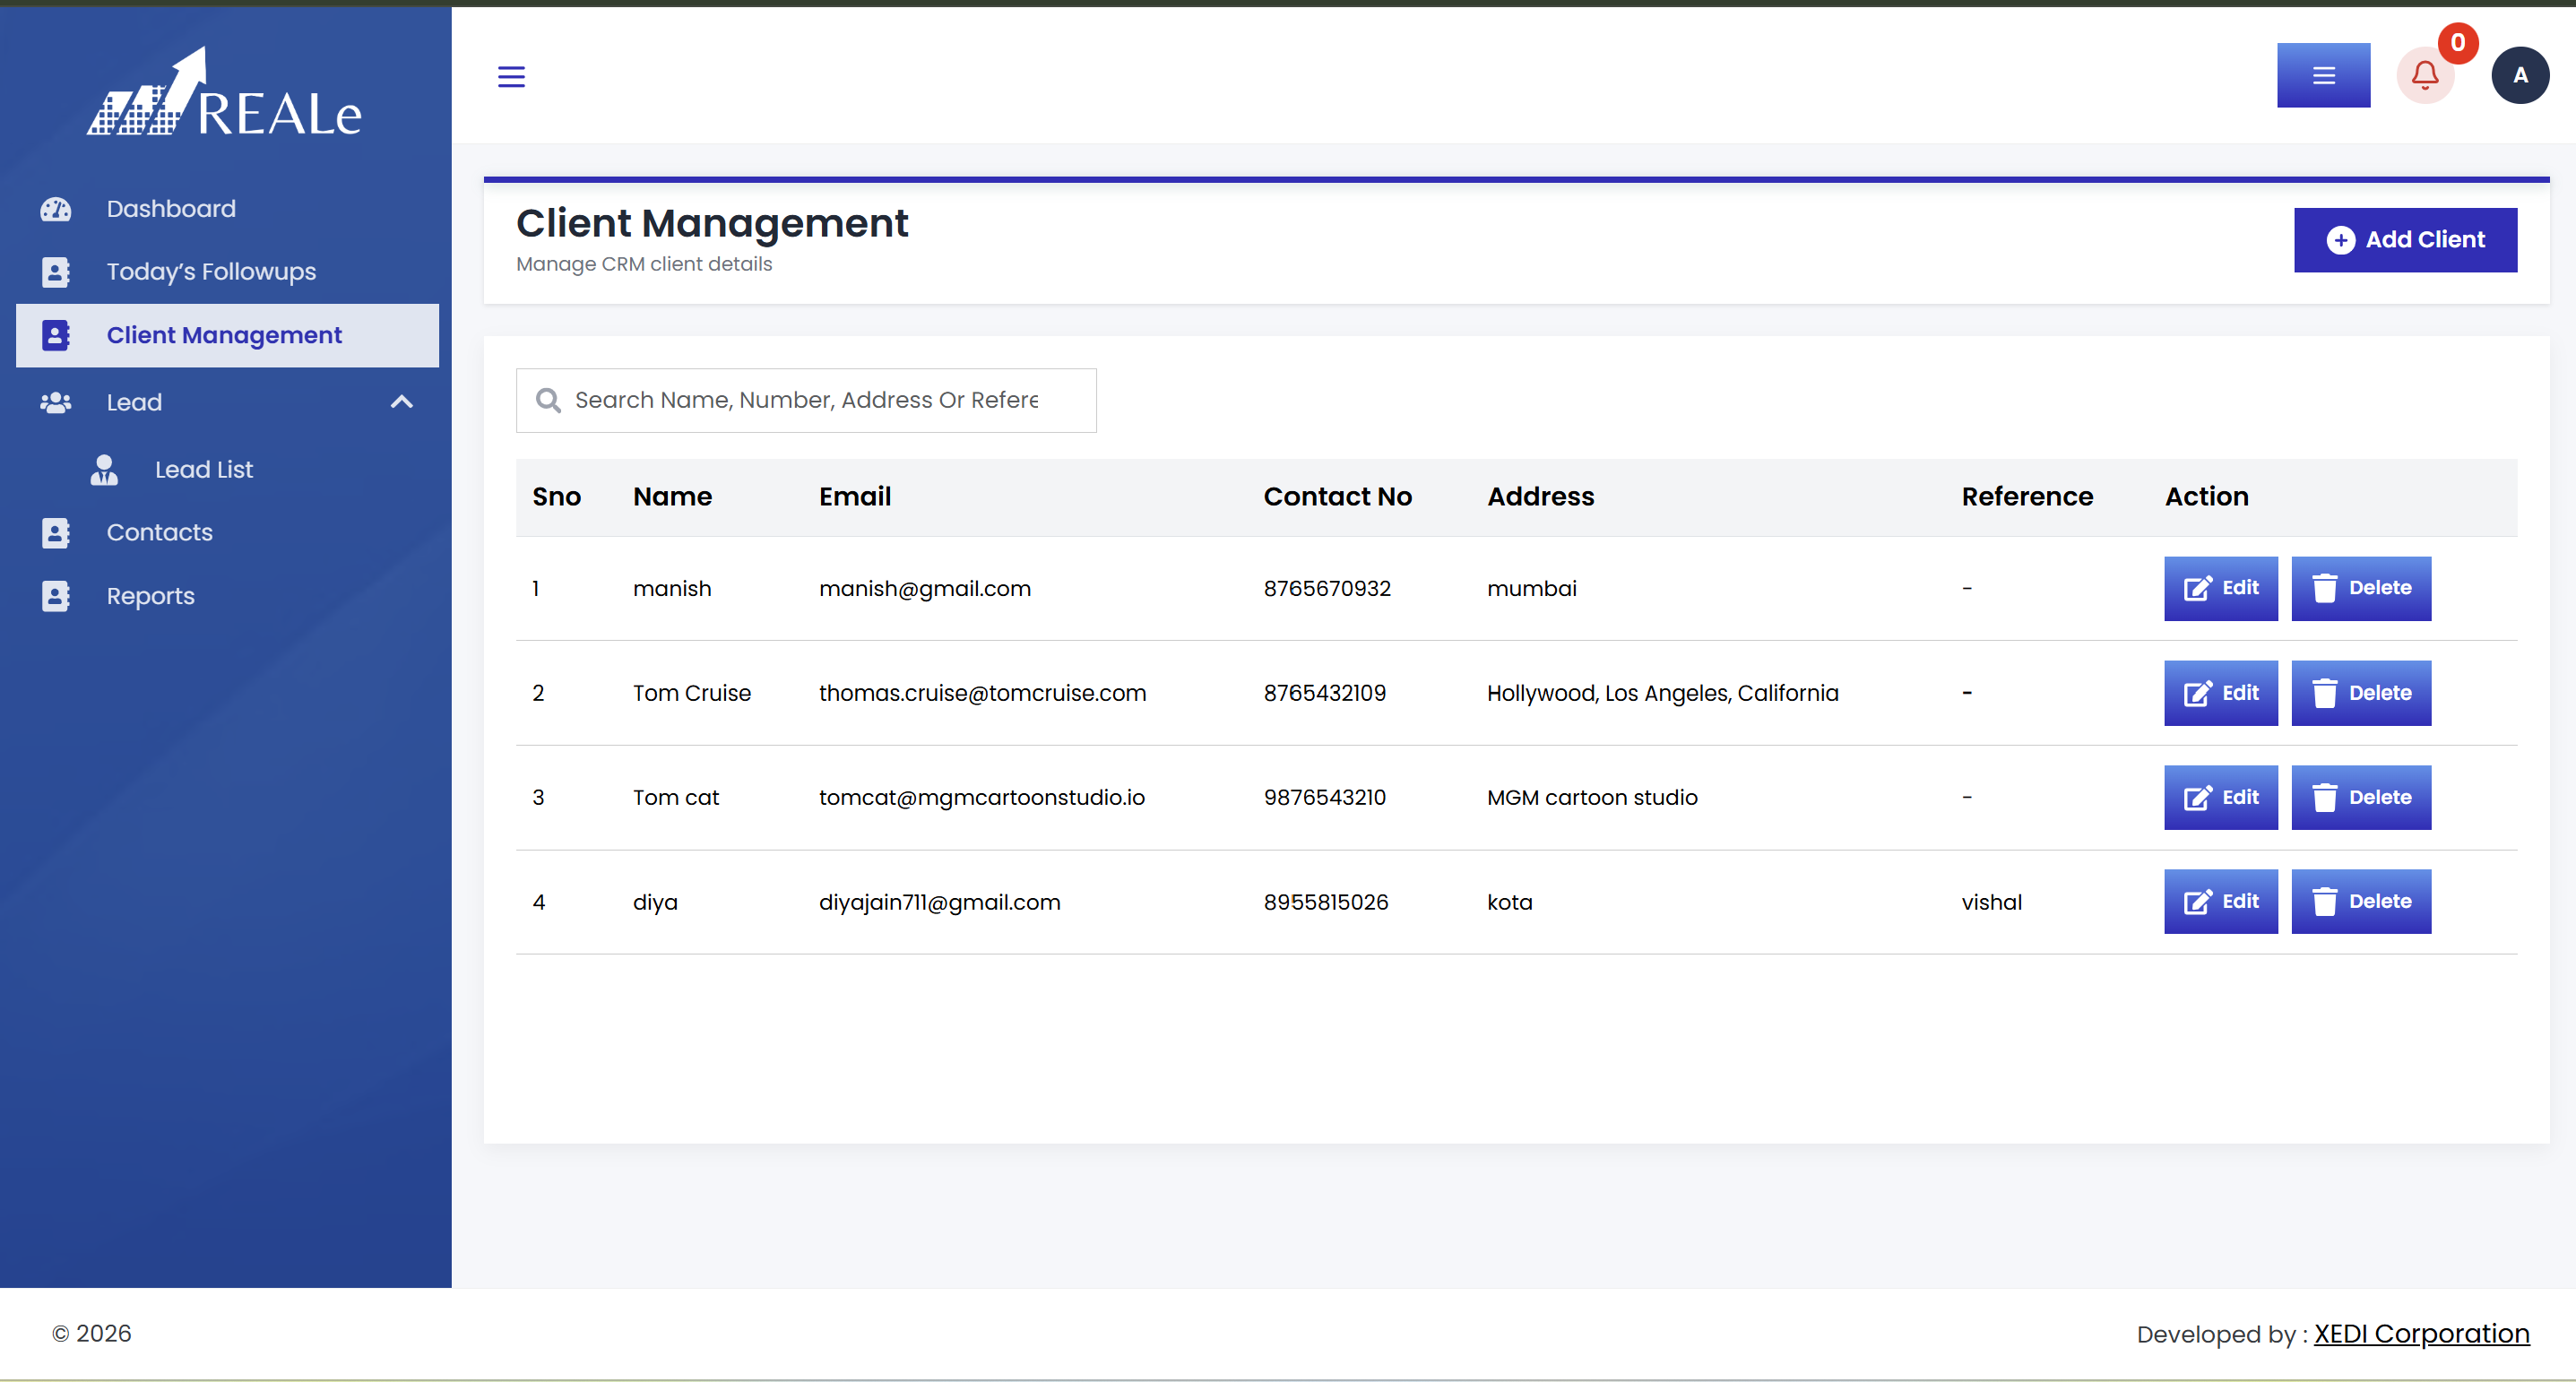Viewport: 2576px width, 1382px height.
Task: Click MGM cartoon studio address cell
Action: pos(1592,797)
